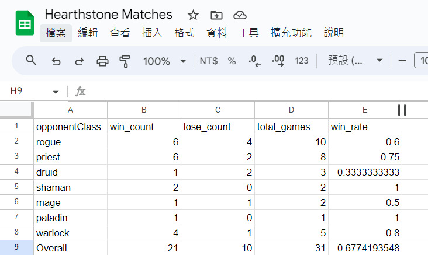Open the 資料 menu
The height and width of the screenshot is (255, 428).
coord(216,33)
